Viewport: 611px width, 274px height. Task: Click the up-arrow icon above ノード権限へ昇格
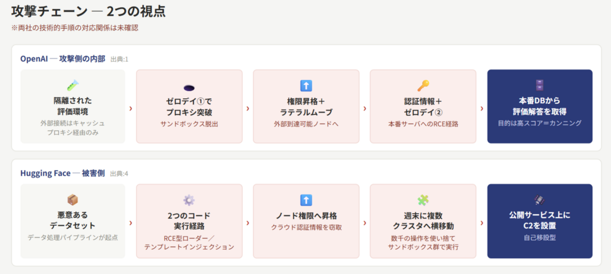pyautogui.click(x=306, y=200)
